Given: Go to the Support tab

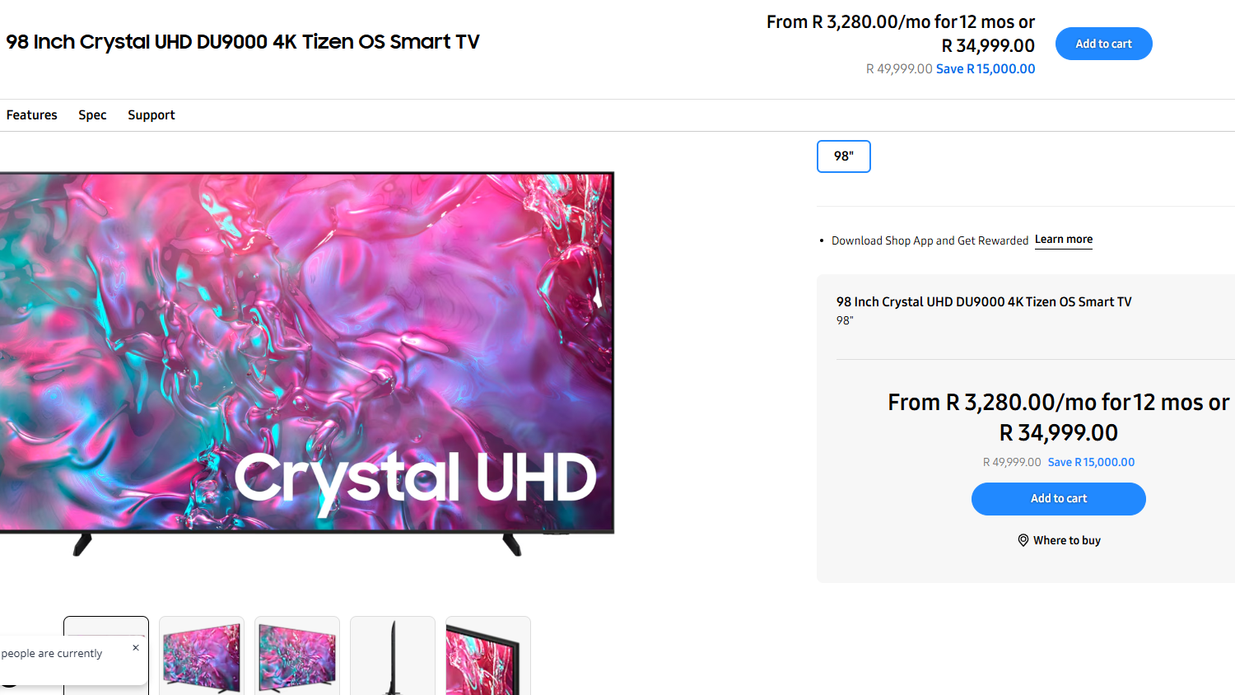Looking at the screenshot, I should coord(151,115).
